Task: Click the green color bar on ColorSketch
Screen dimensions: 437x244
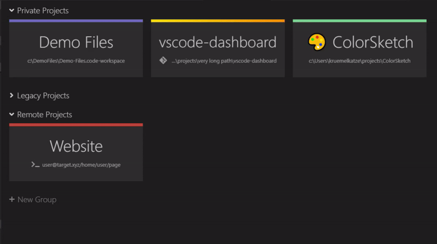Action: [x=359, y=21]
